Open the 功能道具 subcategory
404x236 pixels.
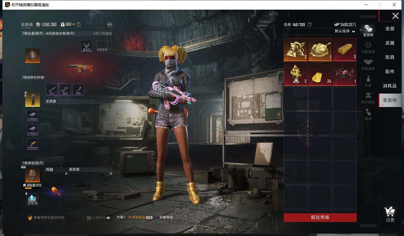(368, 48)
